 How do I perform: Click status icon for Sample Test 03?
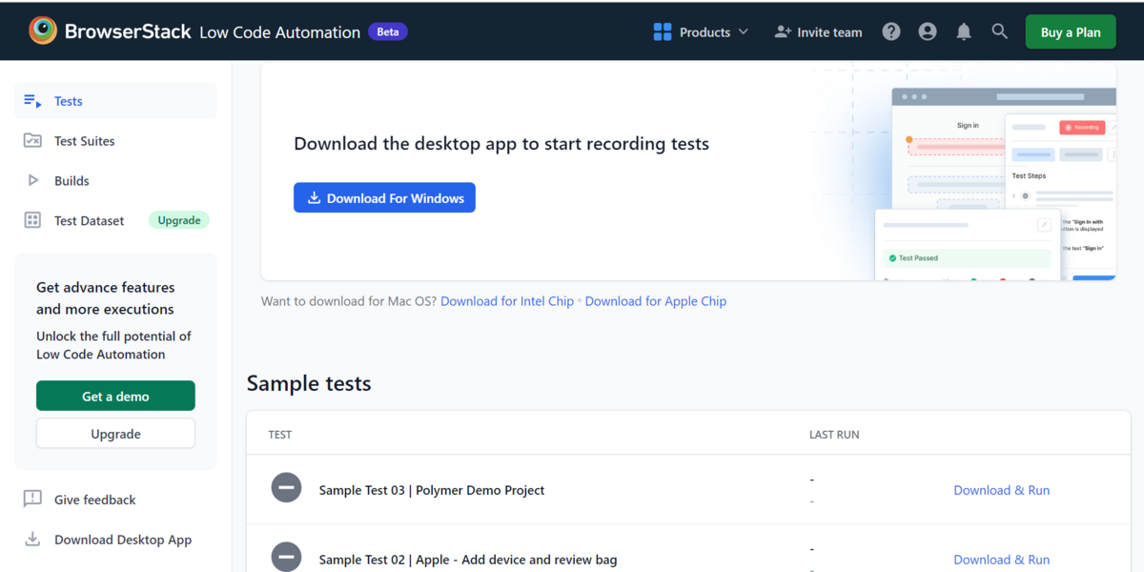[286, 488]
